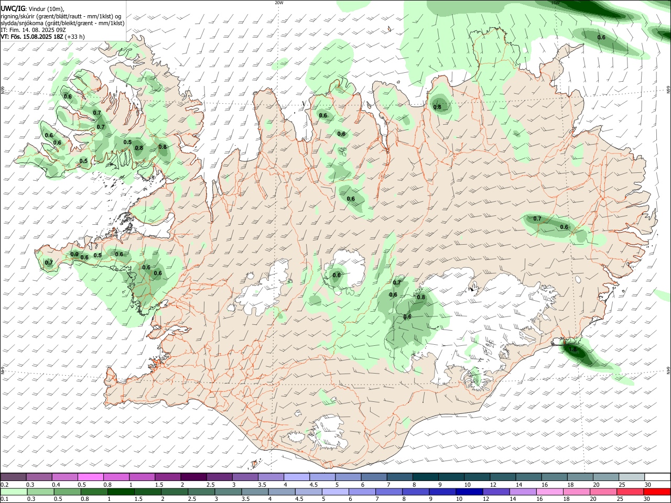Click the light pink swatch labeled 16 in the lower legend row
671x503 pixels.
(549, 492)
